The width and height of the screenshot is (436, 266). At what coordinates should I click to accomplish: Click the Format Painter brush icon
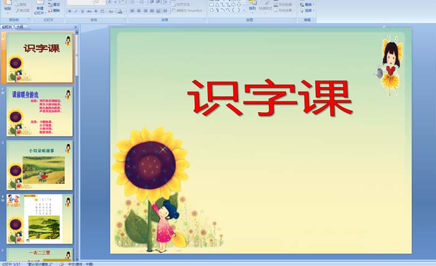pos(17,11)
